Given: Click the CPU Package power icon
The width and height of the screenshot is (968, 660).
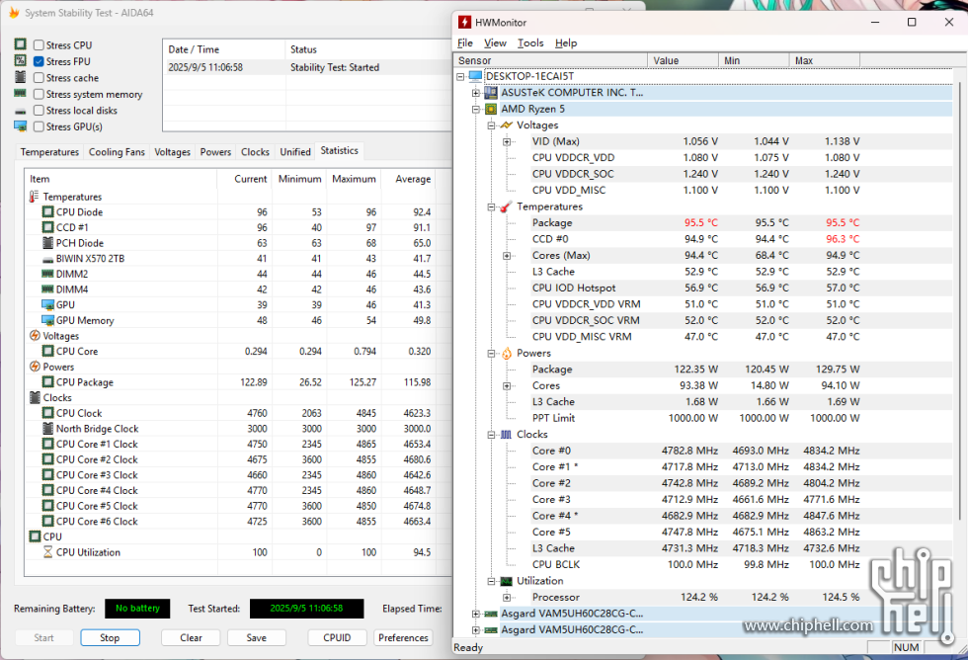Looking at the screenshot, I should (x=47, y=382).
